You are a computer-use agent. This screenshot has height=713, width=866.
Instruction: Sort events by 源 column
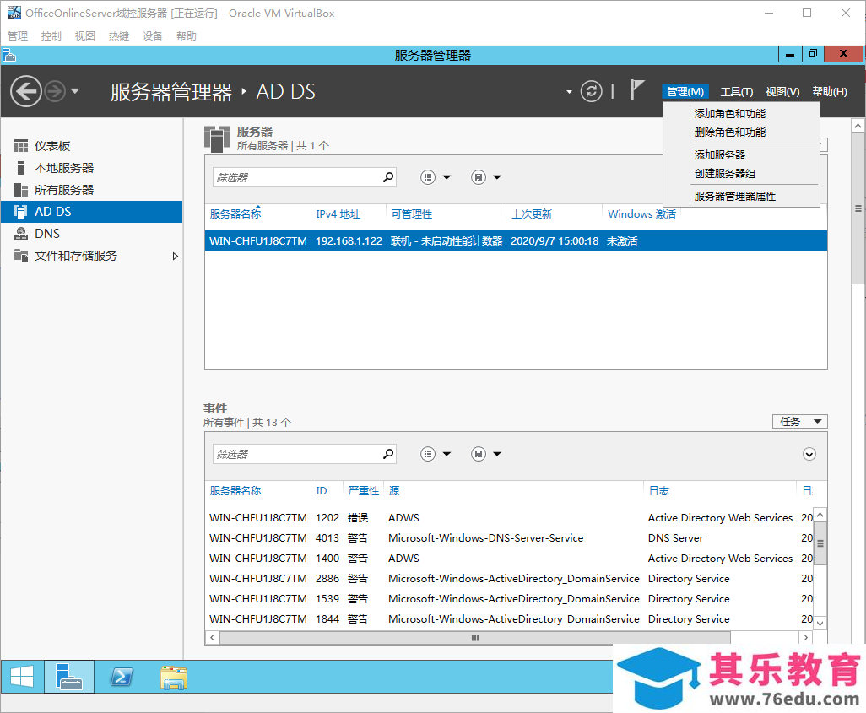(x=394, y=491)
